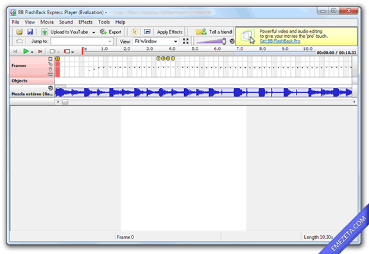Click the grey frame selection icon
Image resolution: width=369 pixels, height=254 pixels.
pos(53,51)
